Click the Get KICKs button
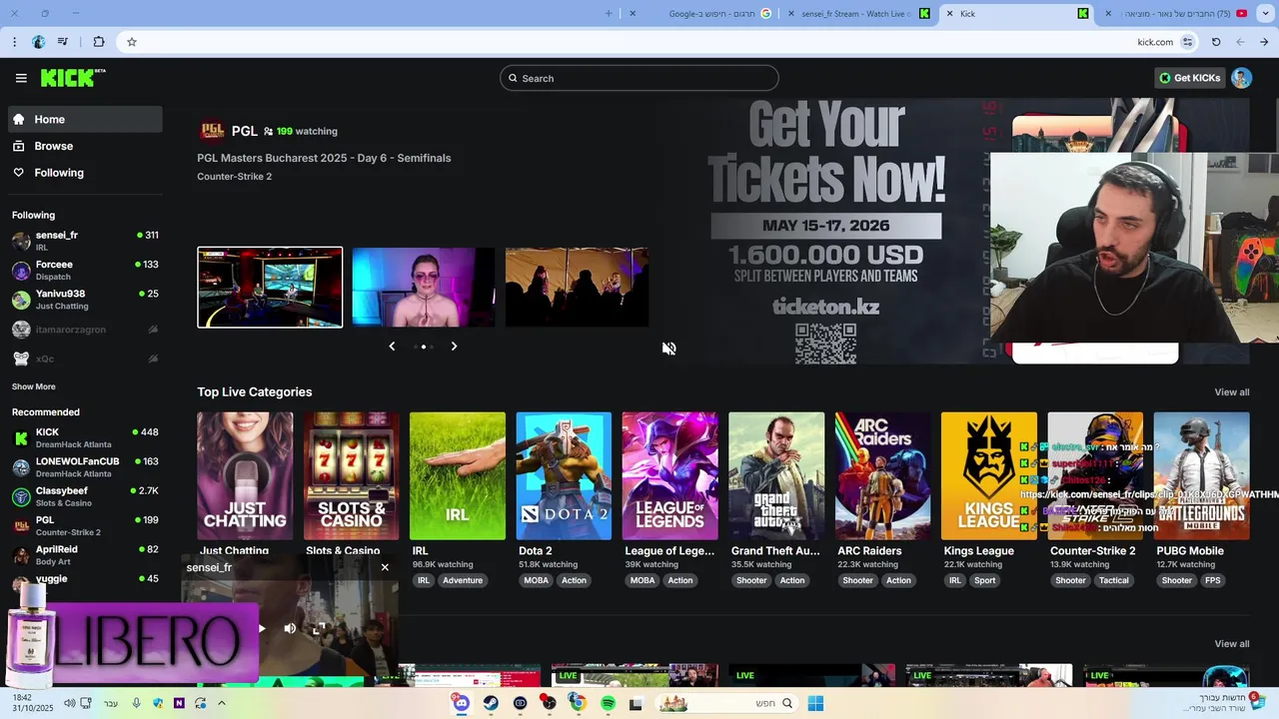The height and width of the screenshot is (719, 1279). [1189, 78]
